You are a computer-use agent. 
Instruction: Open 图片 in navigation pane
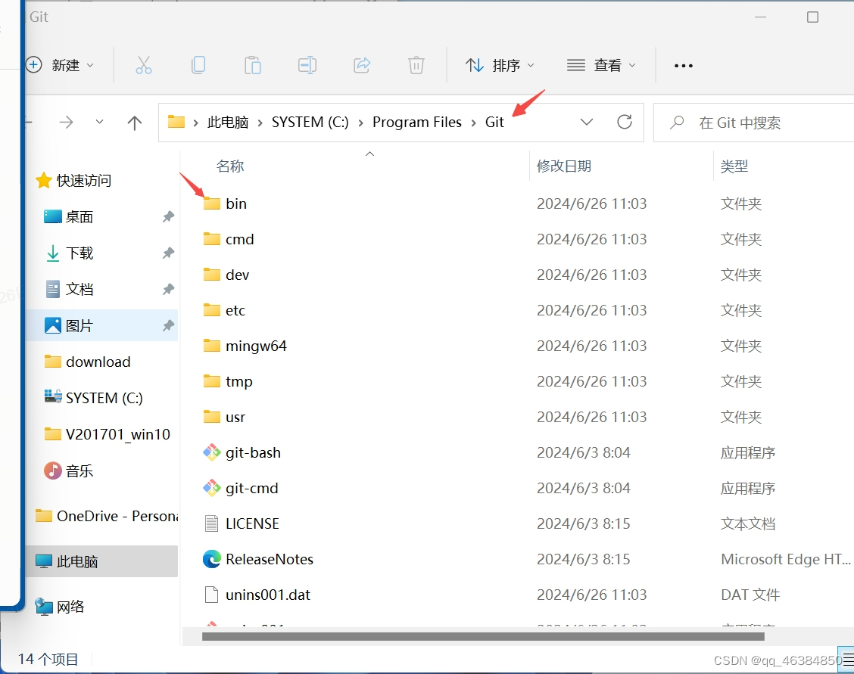(79, 326)
